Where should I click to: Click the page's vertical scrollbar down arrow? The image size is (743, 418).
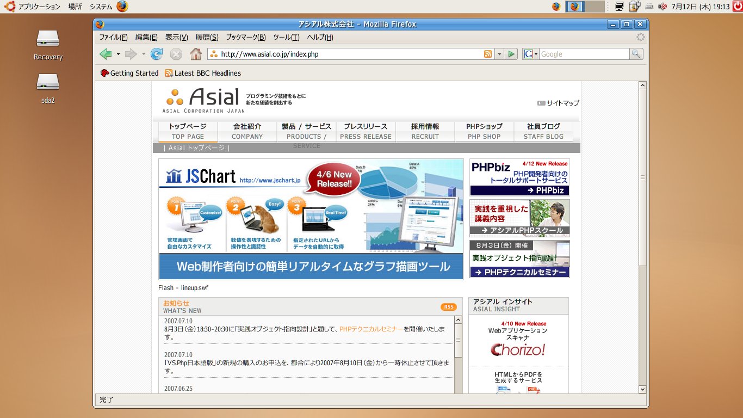pos(642,389)
